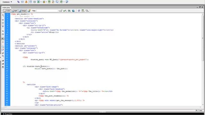The width and height of the screenshot is (205, 115).
Task: Click the last icon on the Insert bar
Action: [x=67, y=2]
